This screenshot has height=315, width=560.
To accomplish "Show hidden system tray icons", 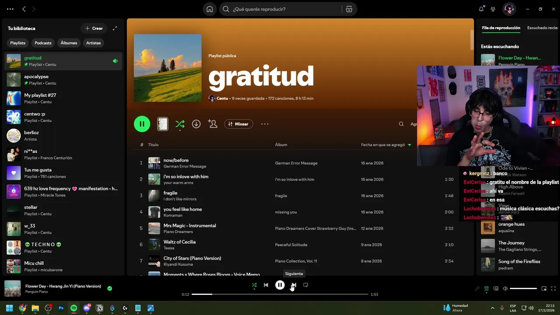I will 493,308.
